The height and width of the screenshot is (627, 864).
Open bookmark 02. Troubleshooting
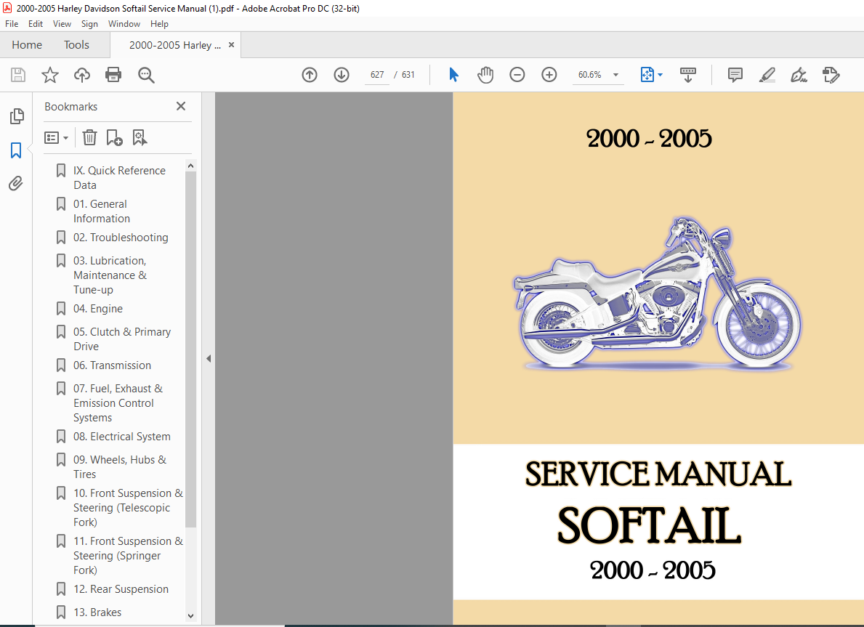pyautogui.click(x=121, y=238)
